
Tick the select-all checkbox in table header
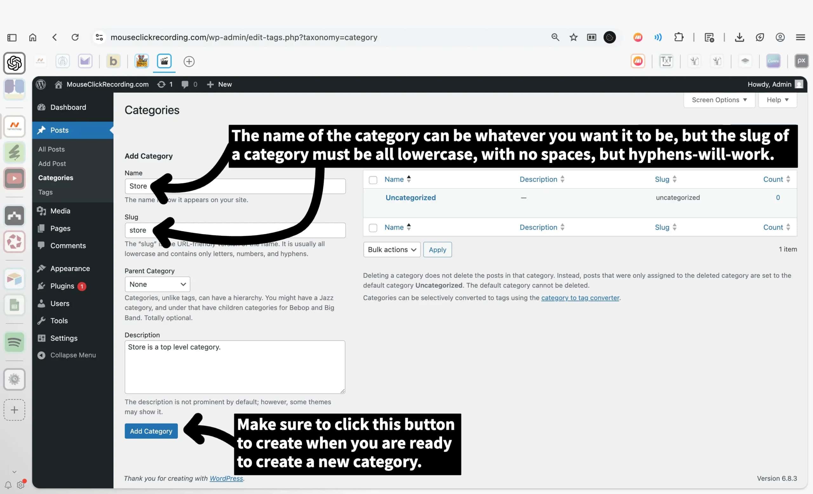pyautogui.click(x=373, y=180)
